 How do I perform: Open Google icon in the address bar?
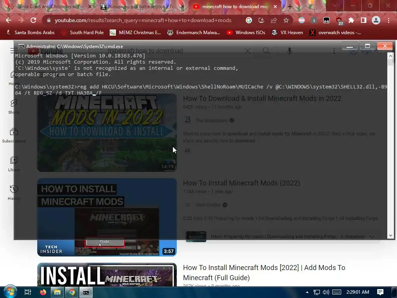coord(249,20)
